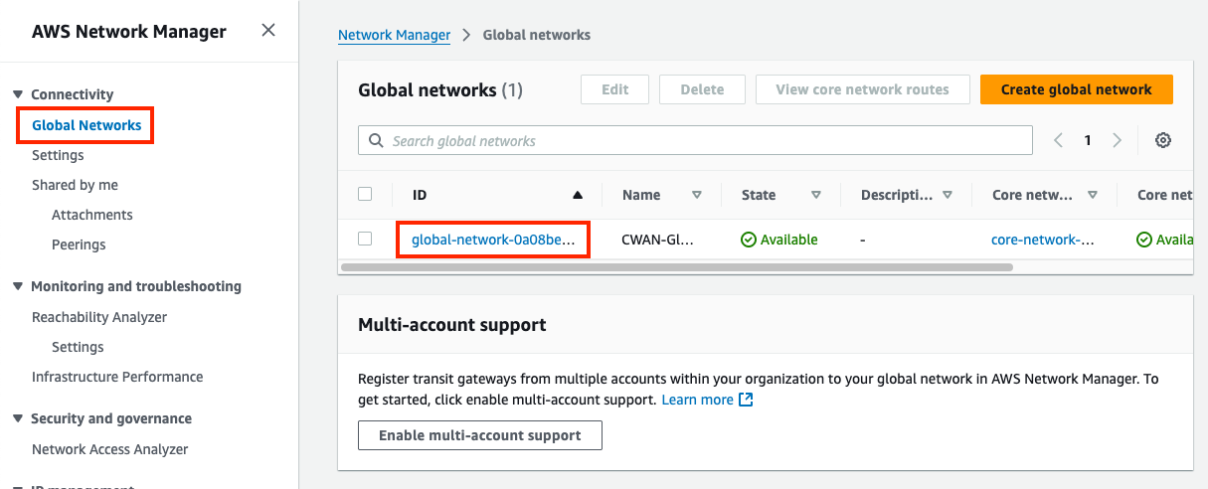Click Enable multi-account support button
Screen dimensions: 1208x489
[x=480, y=435]
